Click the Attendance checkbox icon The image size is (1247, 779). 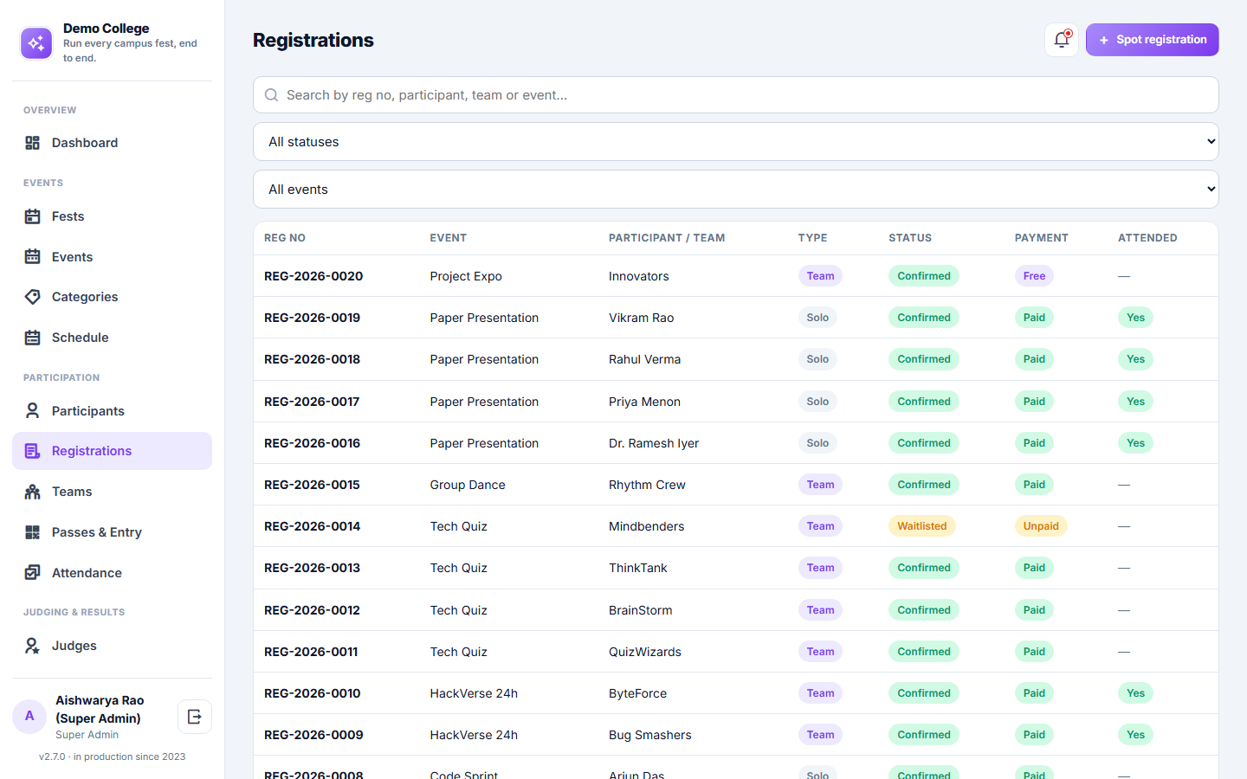(x=33, y=573)
